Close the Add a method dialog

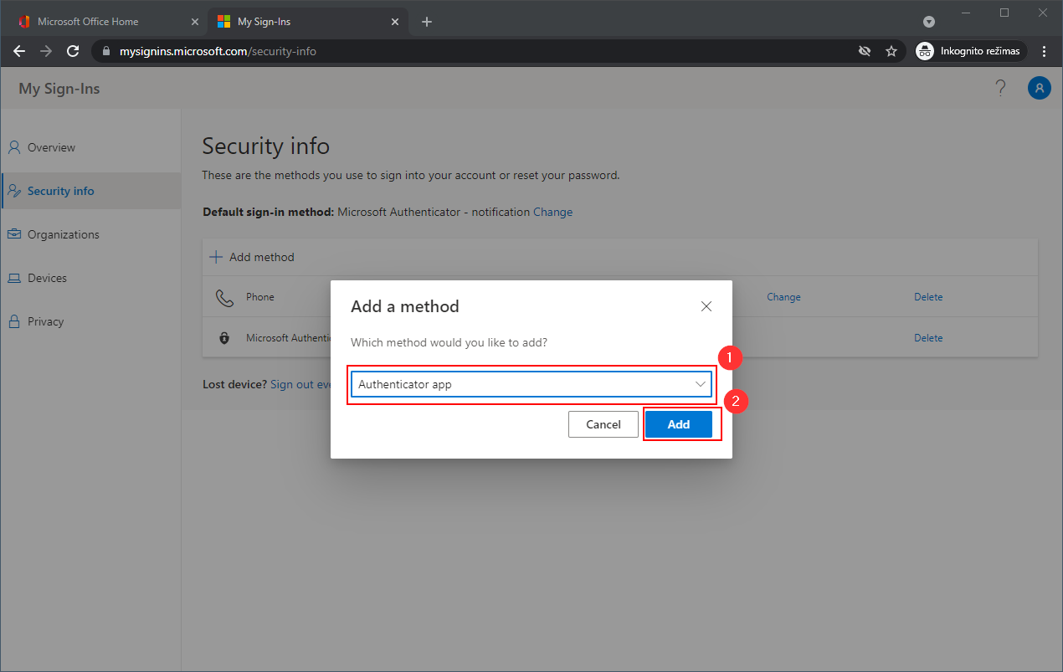(x=706, y=306)
